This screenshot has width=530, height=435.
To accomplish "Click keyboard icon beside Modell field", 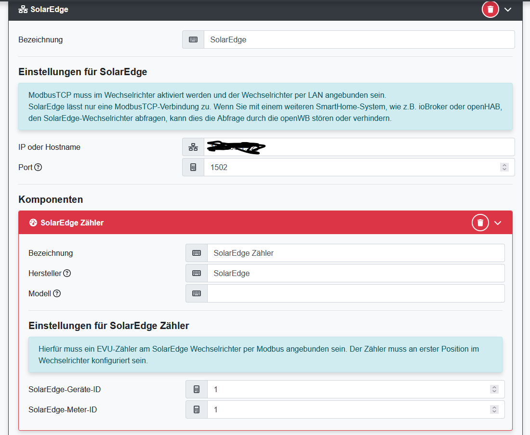I will [x=197, y=293].
